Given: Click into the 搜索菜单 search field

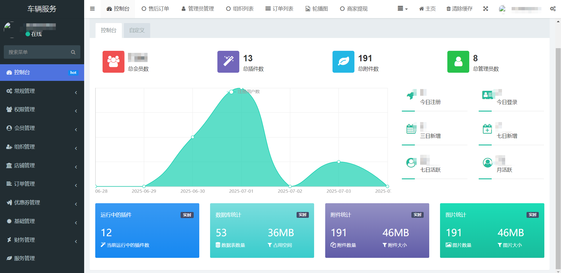Looking at the screenshot, I should [37, 52].
